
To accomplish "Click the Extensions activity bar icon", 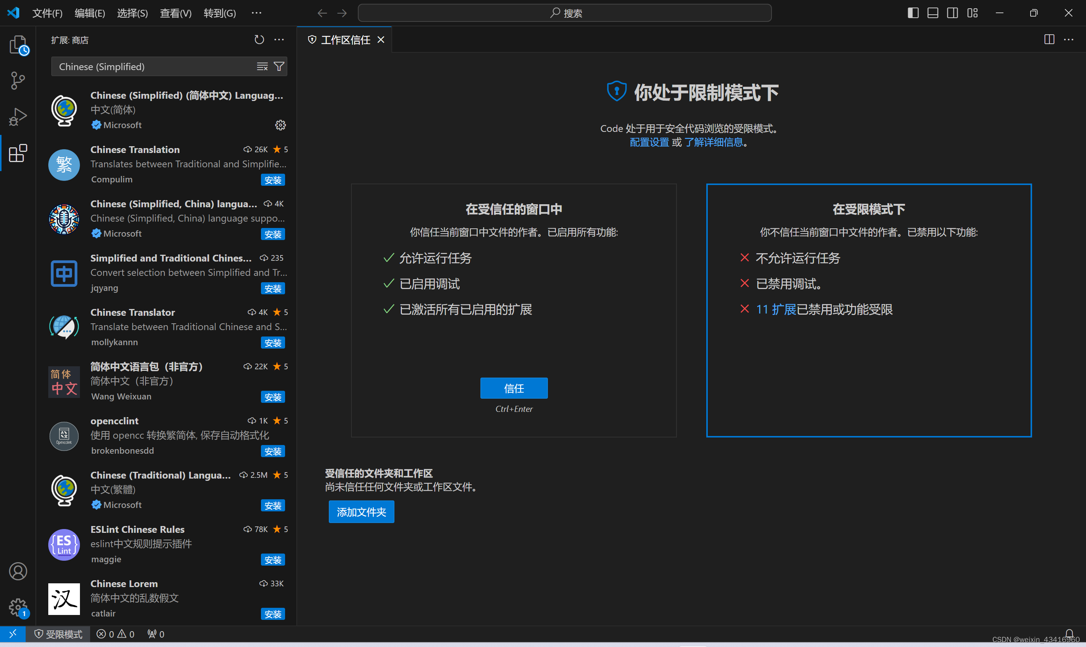I will click(18, 153).
